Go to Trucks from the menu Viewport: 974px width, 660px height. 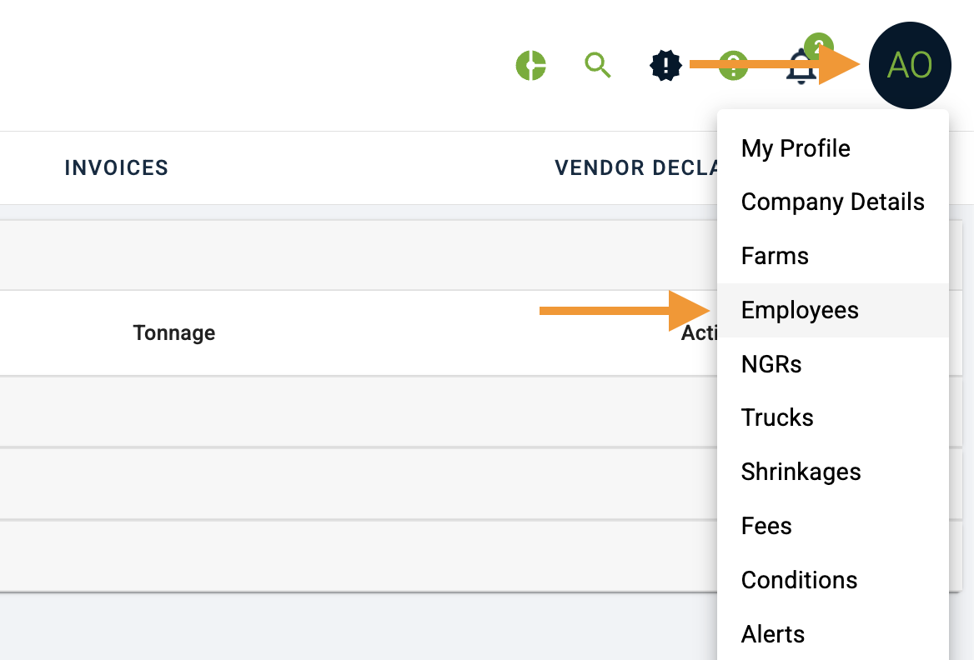point(777,417)
